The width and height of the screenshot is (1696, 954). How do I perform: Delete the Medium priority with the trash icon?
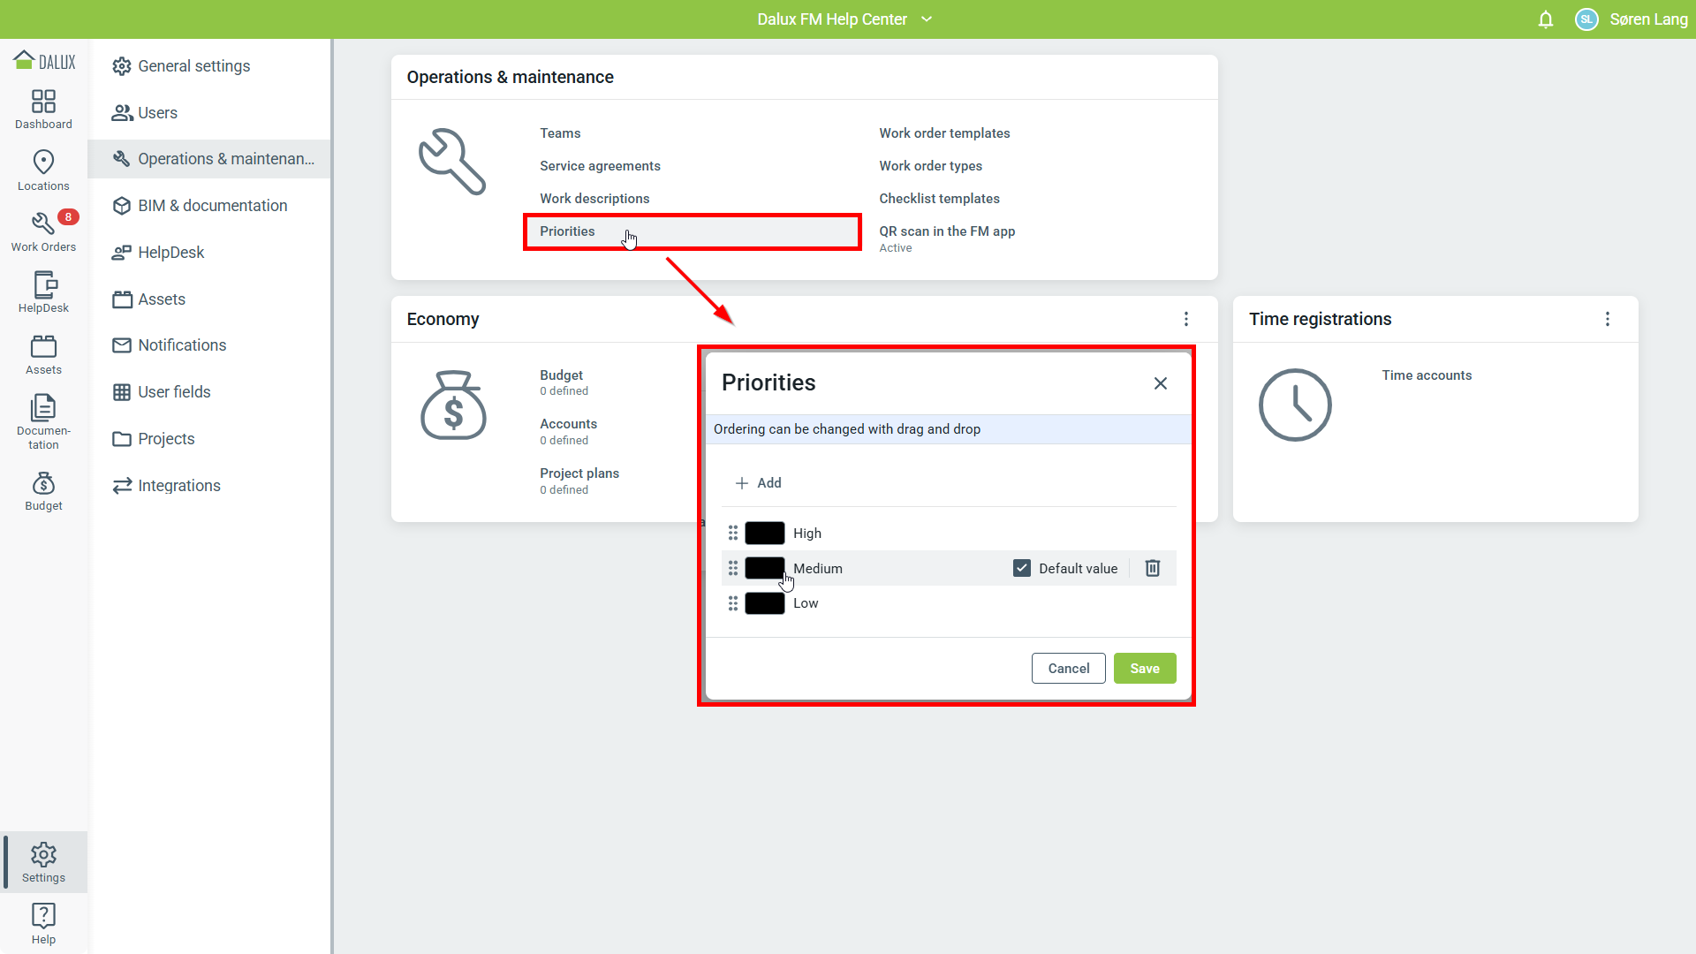tap(1152, 568)
